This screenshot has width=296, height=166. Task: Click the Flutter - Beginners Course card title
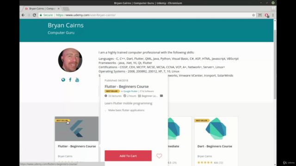tap(77, 146)
